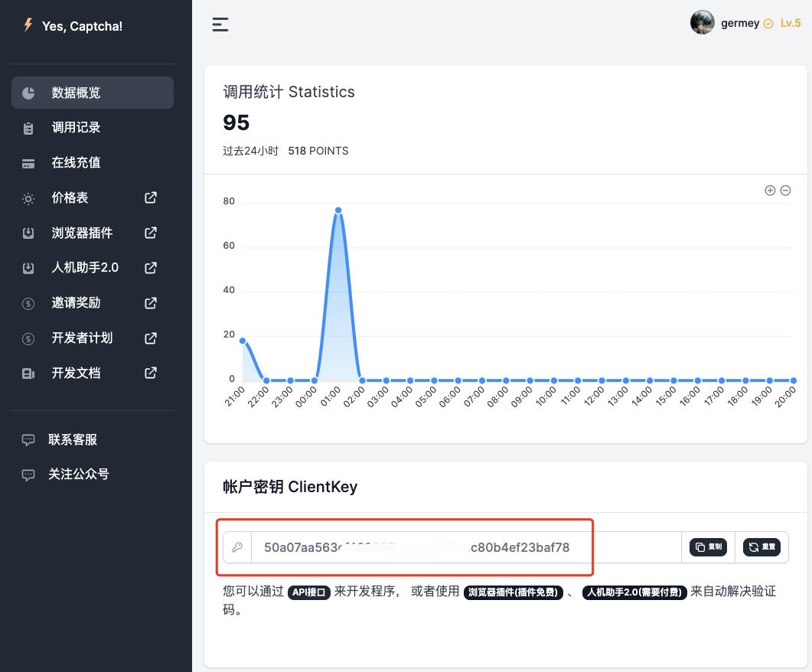Open the 浏览器插件(插件免费) link badge
812x672 pixels.
(x=514, y=592)
